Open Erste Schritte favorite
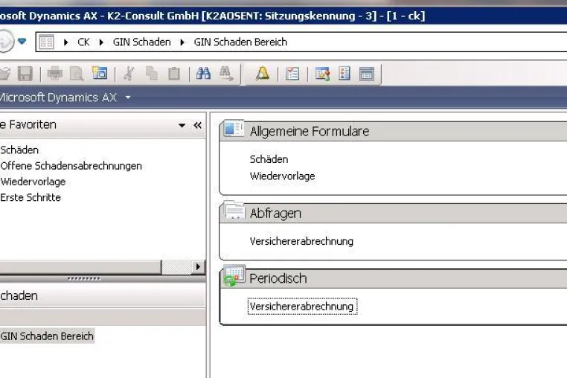This screenshot has height=378, width=567. 31,197
